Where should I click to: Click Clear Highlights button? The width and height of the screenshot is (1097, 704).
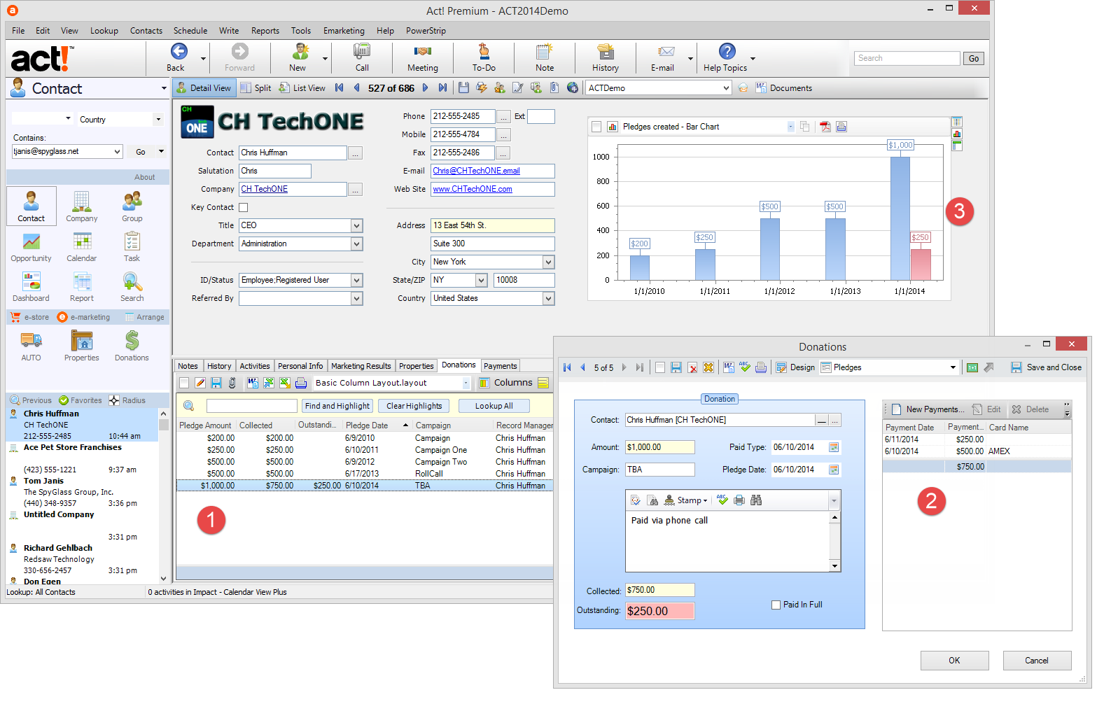[x=414, y=406]
